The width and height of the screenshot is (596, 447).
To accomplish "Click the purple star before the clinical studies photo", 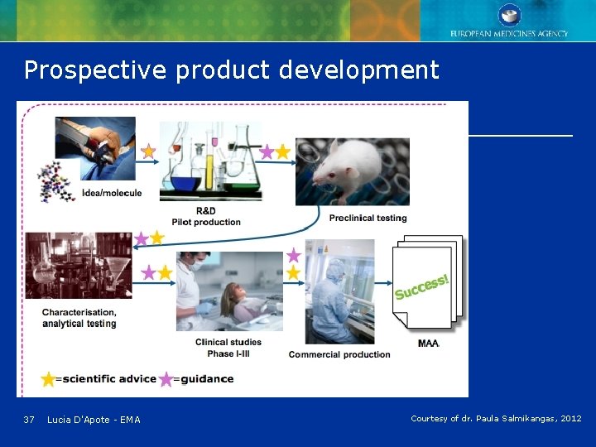I will tap(149, 272).
